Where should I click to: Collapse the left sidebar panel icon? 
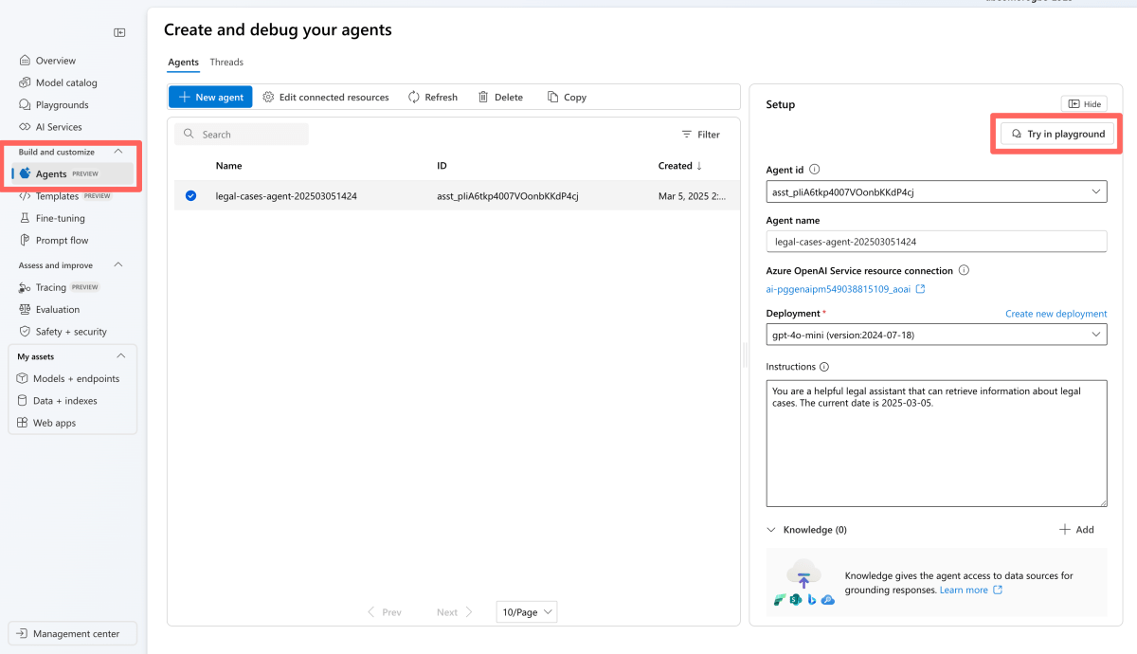pyautogui.click(x=119, y=32)
